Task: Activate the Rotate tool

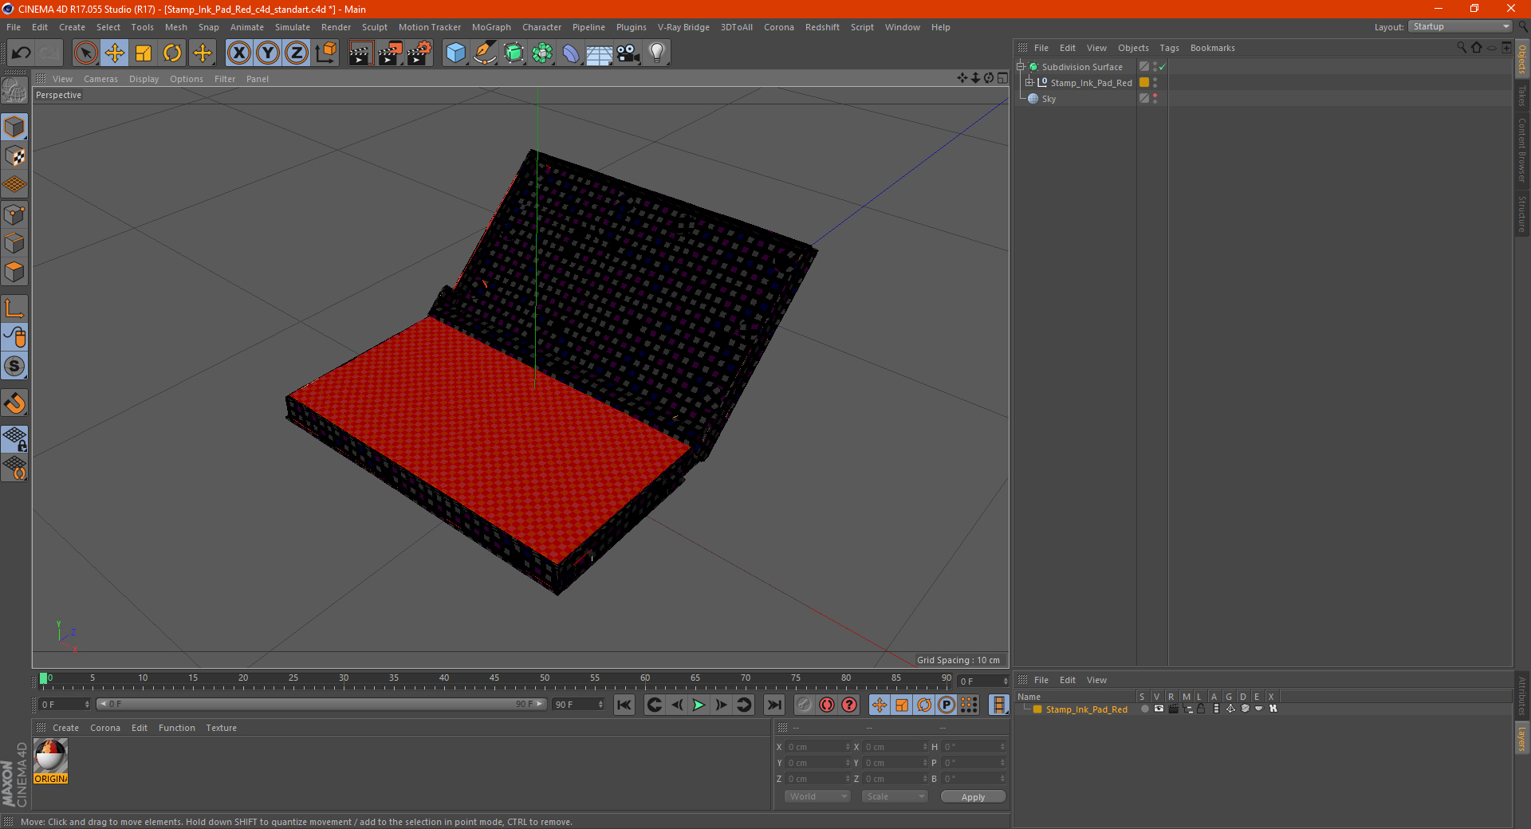Action: [172, 53]
